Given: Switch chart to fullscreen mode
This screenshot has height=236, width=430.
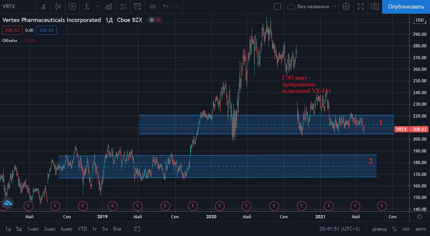Looking at the screenshot, I should coord(360,6).
